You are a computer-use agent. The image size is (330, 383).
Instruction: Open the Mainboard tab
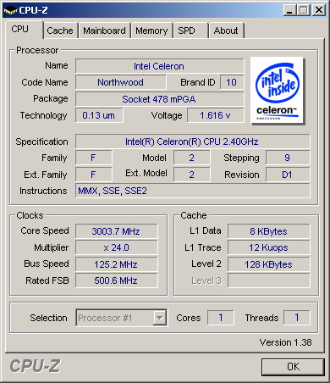click(x=104, y=31)
